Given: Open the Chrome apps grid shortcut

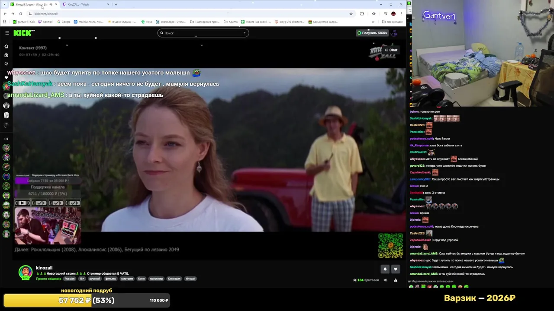Looking at the screenshot, I should click(x=5, y=22).
